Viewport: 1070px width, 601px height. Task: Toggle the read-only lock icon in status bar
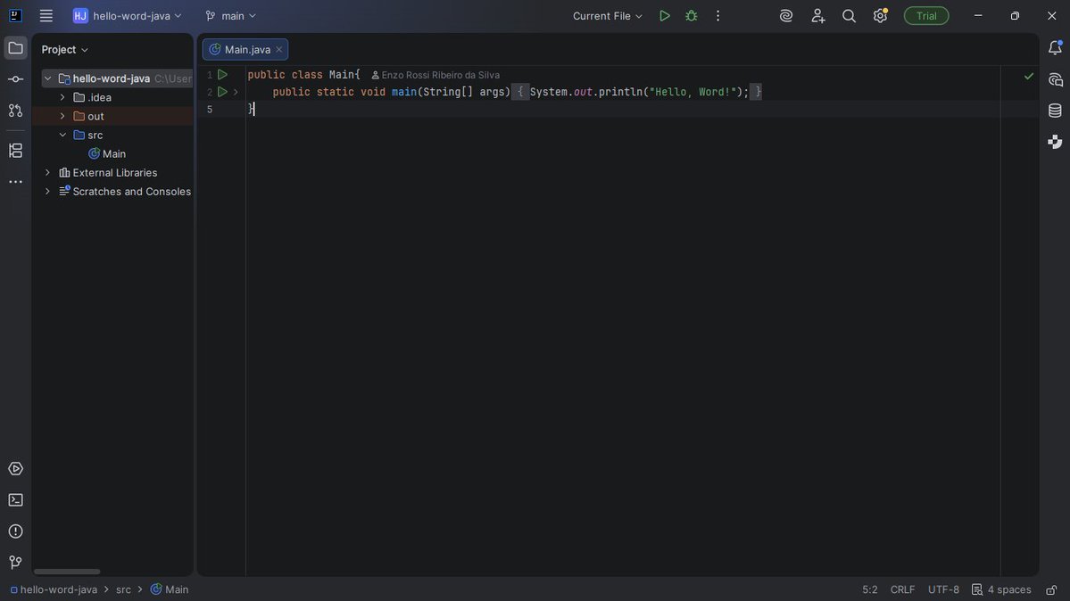1051,589
